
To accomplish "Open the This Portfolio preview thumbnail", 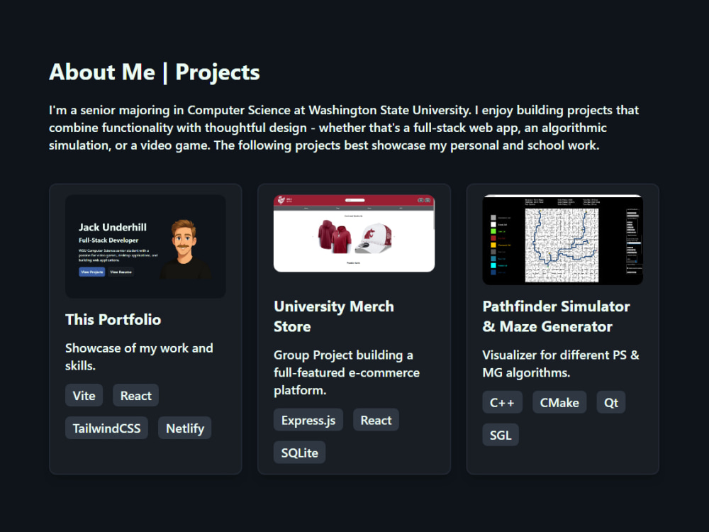I will [145, 246].
